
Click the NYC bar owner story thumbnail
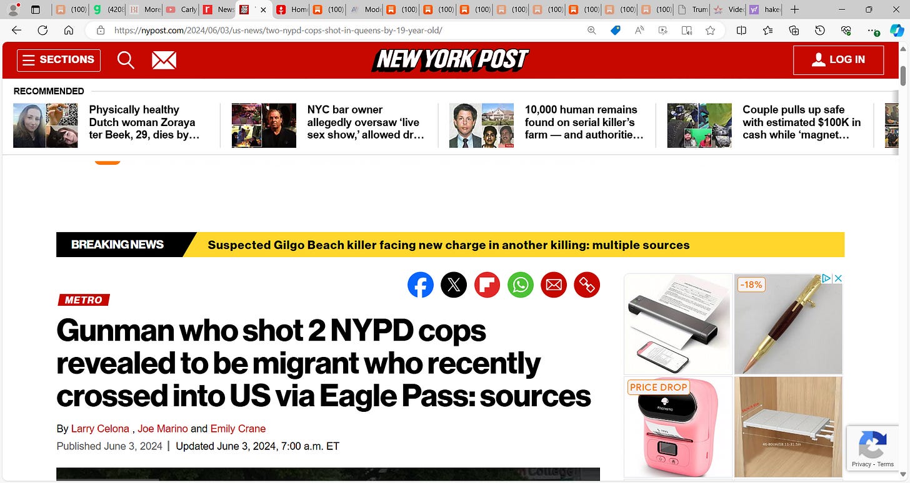(264, 125)
